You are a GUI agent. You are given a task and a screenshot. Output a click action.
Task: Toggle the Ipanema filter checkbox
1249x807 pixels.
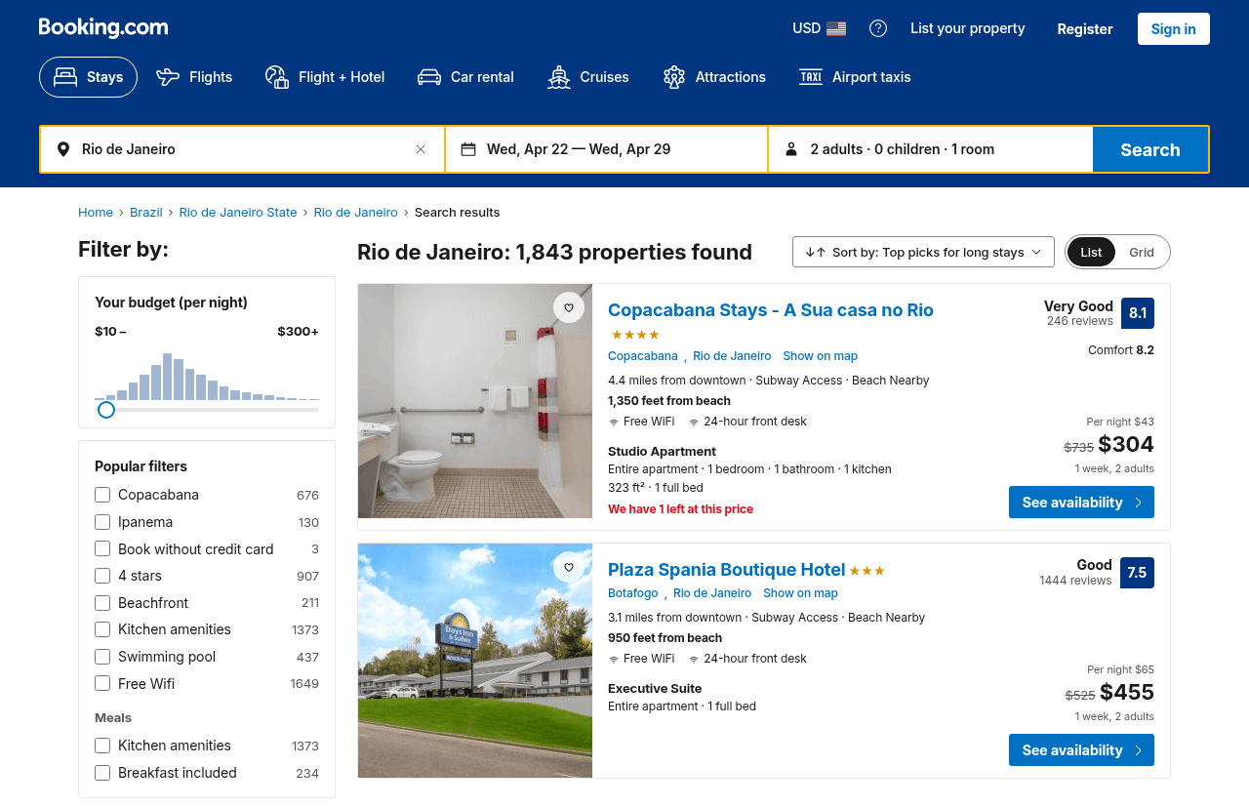pyautogui.click(x=102, y=522)
